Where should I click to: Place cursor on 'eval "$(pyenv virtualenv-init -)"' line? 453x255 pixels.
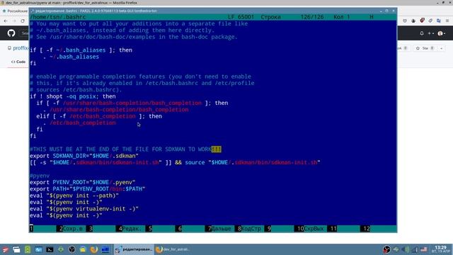click(84, 209)
